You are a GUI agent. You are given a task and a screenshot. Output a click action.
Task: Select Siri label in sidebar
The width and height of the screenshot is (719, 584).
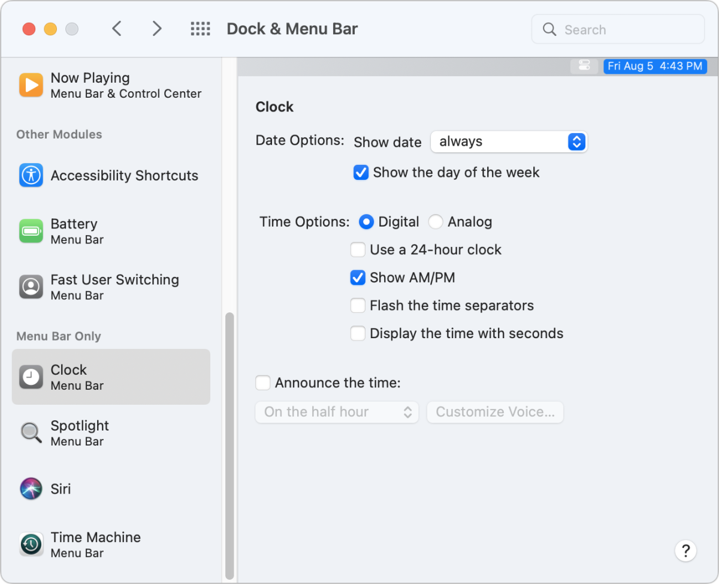(x=61, y=489)
